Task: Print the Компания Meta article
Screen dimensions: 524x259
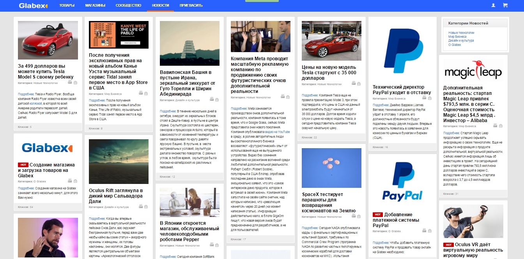Action: tap(283, 97)
